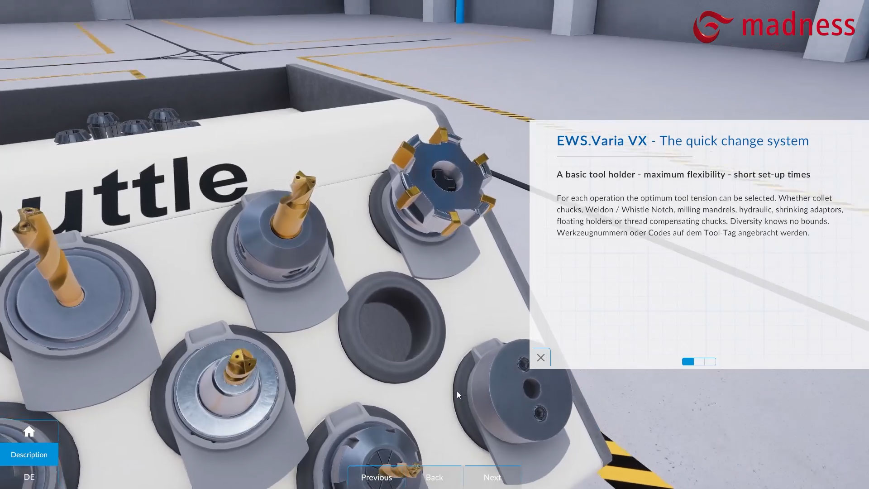Click the Back button
The image size is (869, 489).
[x=434, y=477]
